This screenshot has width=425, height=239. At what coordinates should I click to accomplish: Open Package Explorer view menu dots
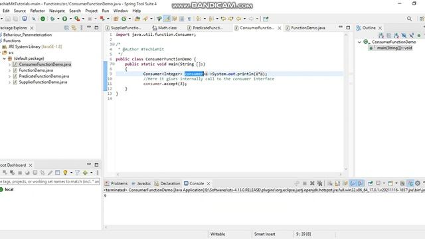click(x=81, y=28)
